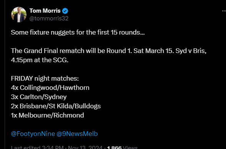Click the 1,866 Views count
Image resolution: width=226 pixels, height=149 pixels.
pyautogui.click(x=122, y=147)
